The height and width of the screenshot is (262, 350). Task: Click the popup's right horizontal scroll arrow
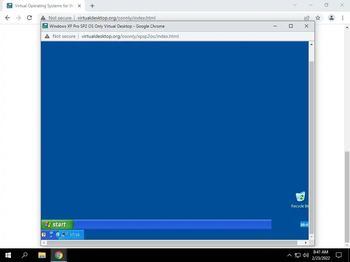tap(306, 243)
